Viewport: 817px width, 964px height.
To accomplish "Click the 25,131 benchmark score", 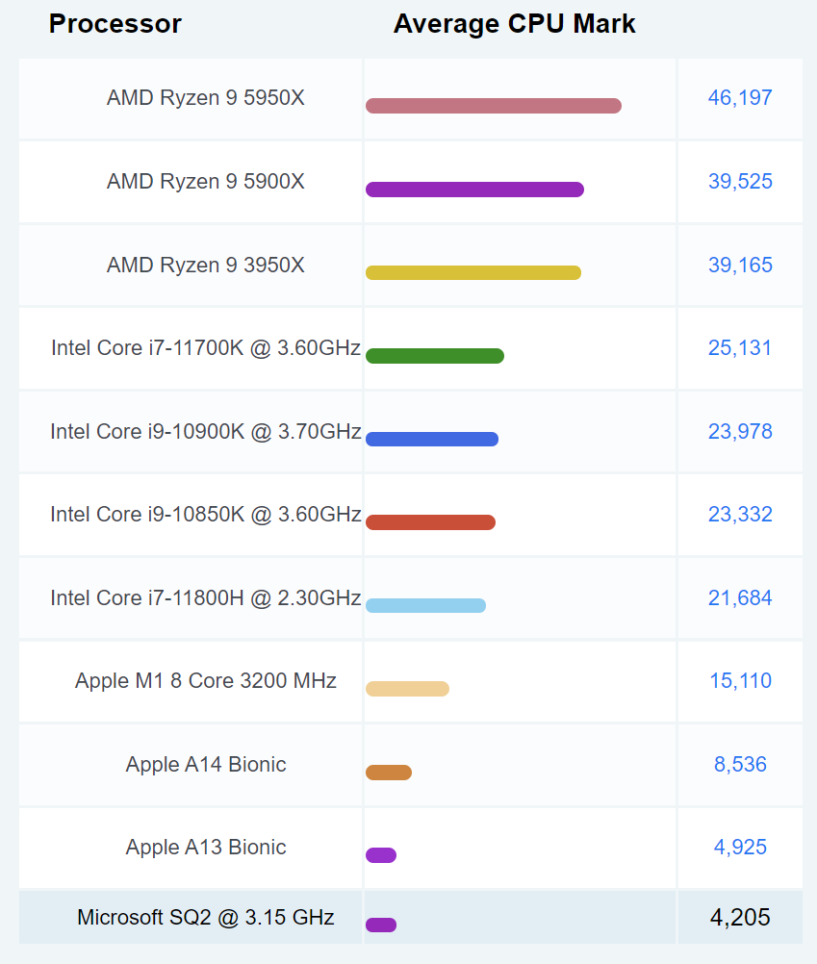I will click(x=740, y=347).
